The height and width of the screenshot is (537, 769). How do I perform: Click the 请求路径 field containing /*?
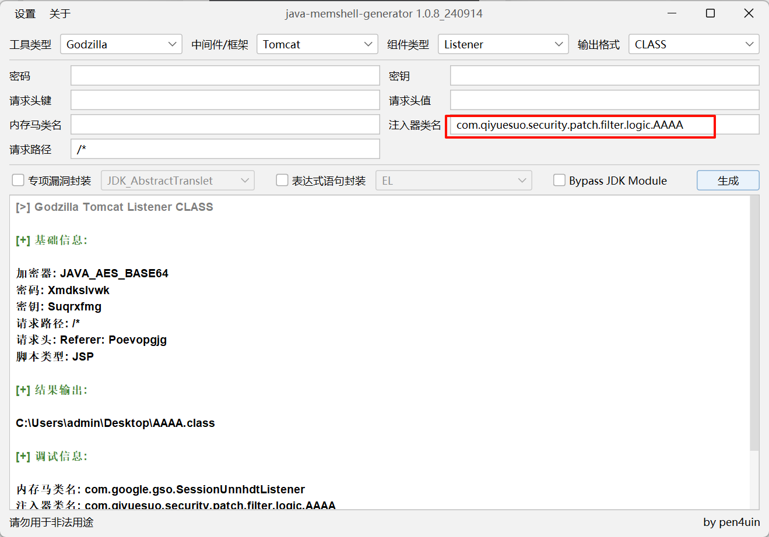pos(224,149)
